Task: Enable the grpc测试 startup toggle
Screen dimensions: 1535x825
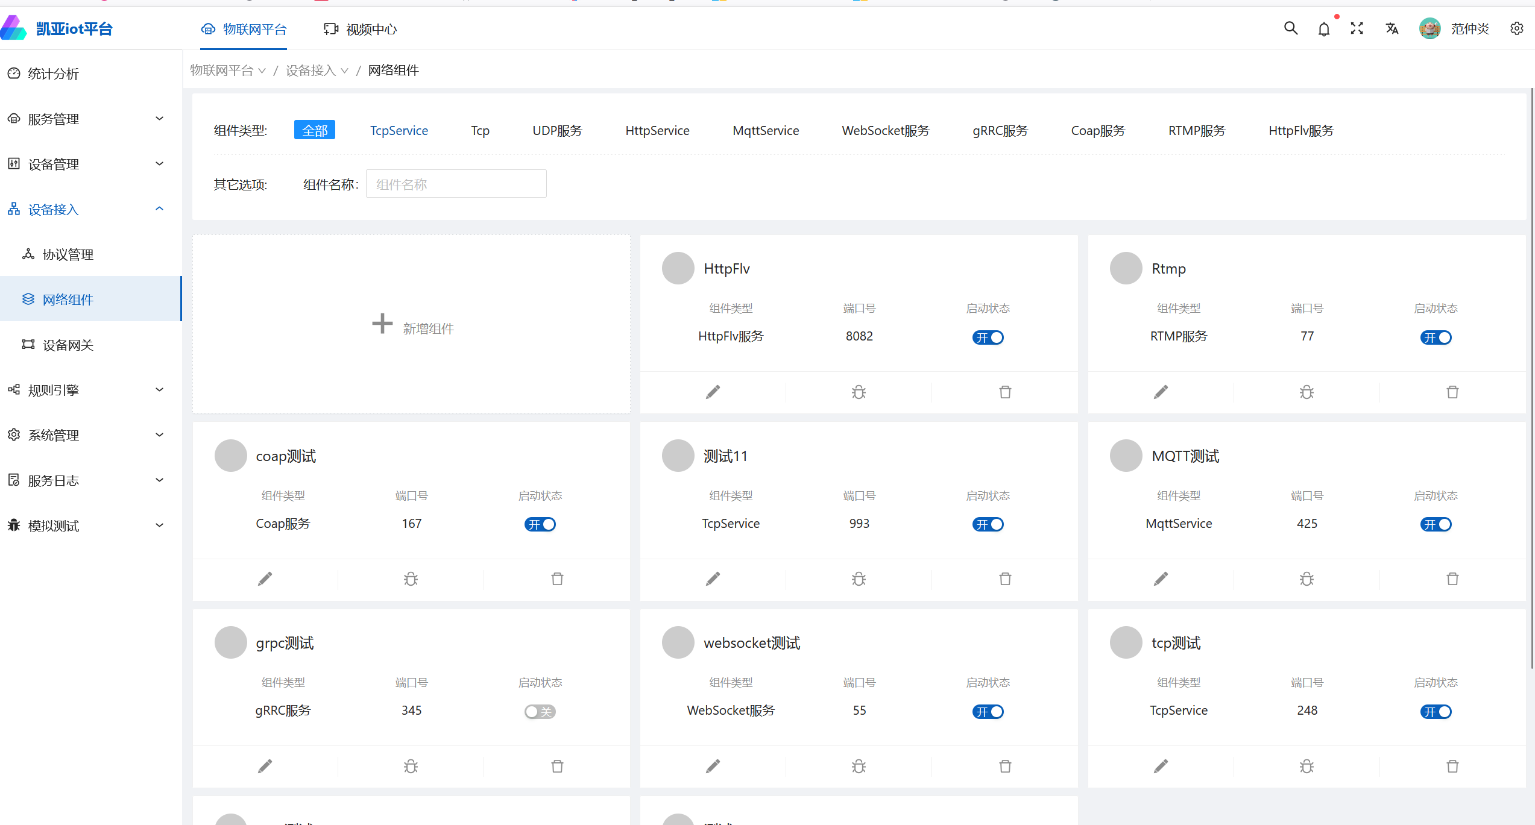Action: tap(540, 712)
